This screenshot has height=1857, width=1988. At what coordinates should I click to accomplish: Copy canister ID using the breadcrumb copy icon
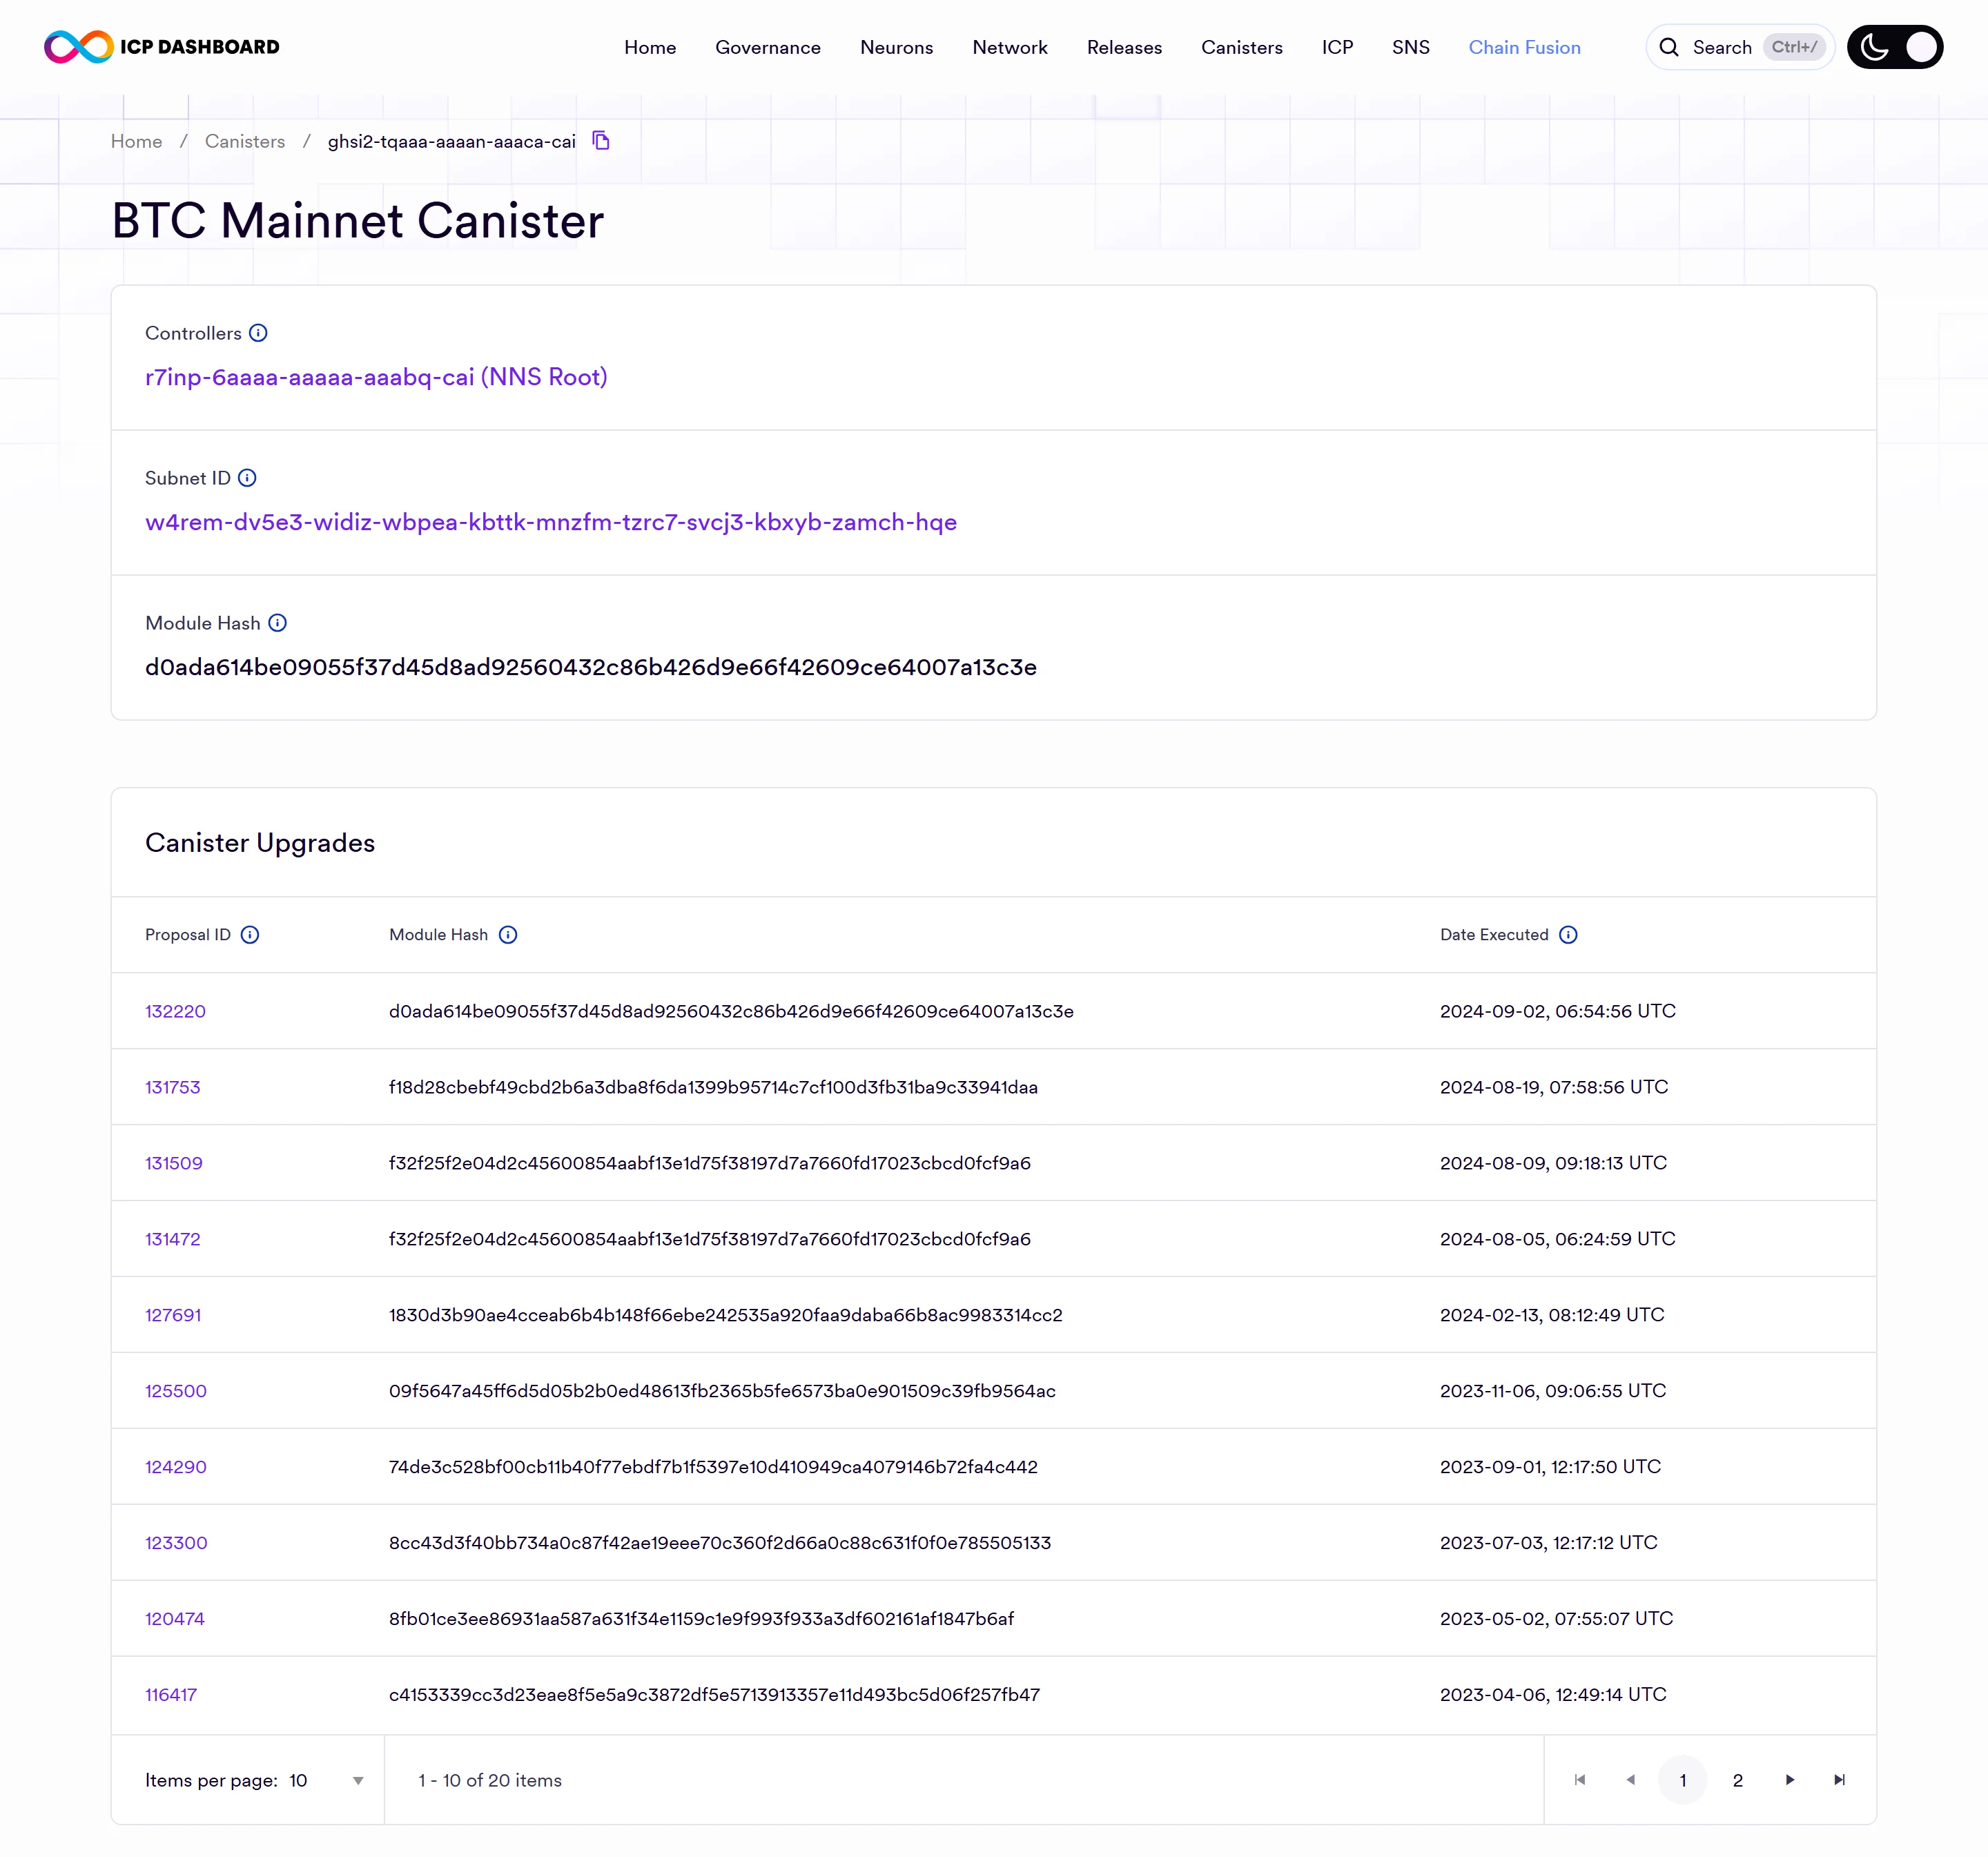pos(601,141)
